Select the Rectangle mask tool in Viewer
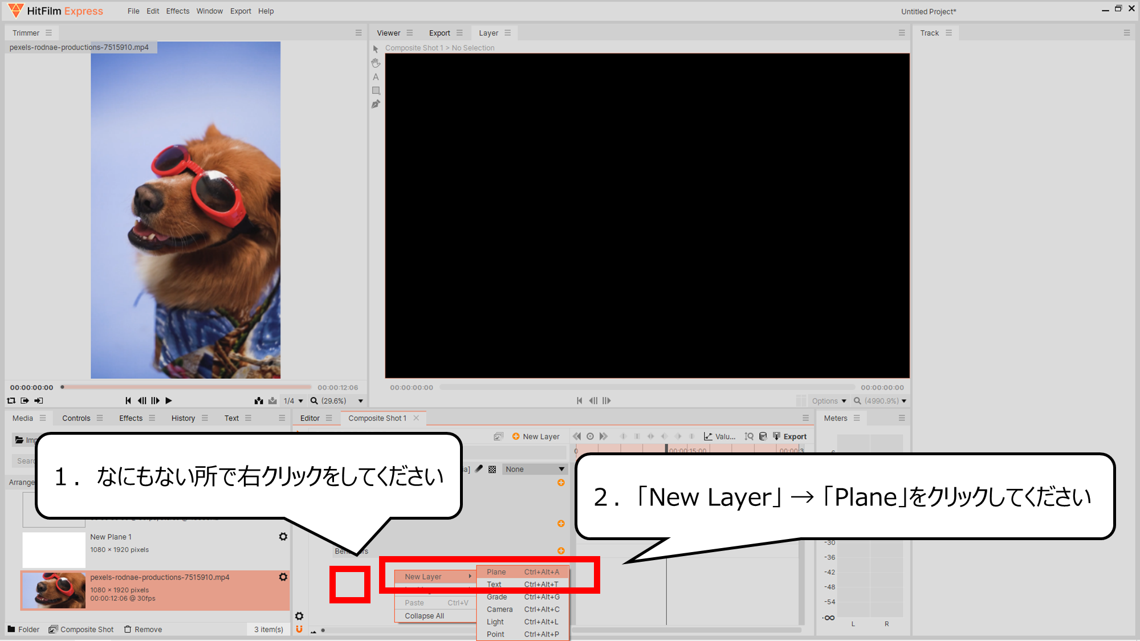1140x641 pixels. tap(376, 91)
